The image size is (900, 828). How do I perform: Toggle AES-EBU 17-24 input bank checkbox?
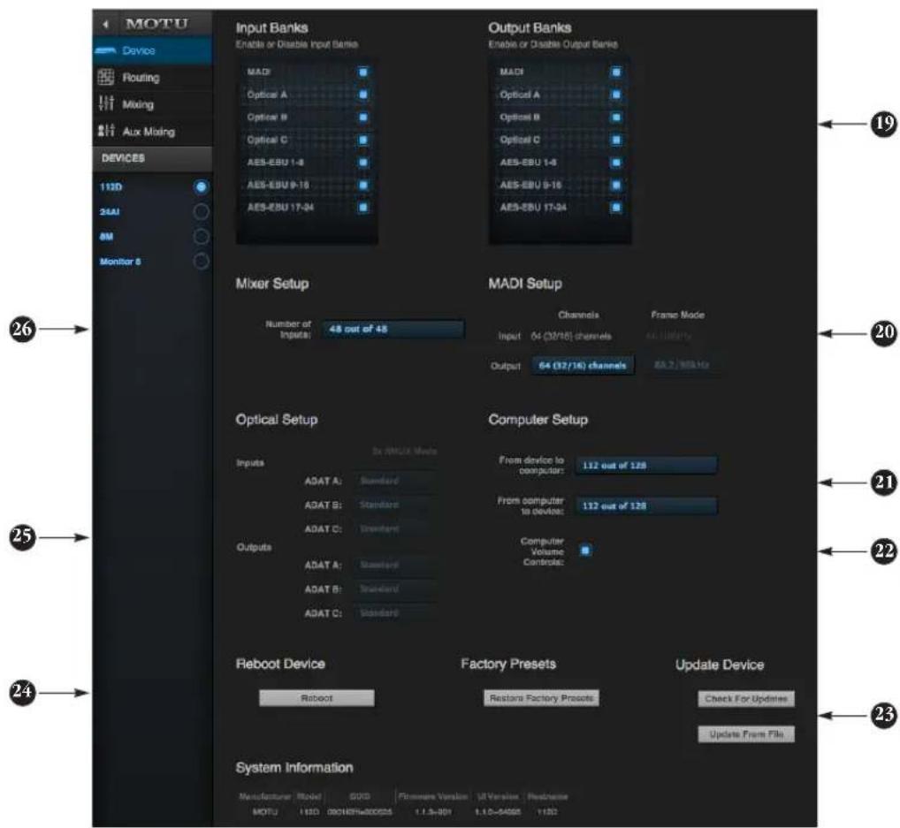point(362,208)
